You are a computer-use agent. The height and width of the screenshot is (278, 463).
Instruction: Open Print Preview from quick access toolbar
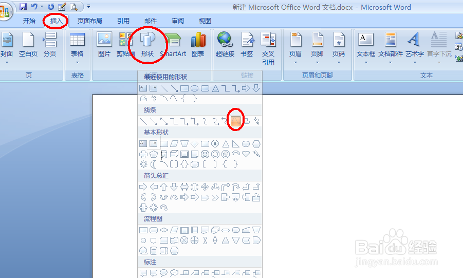tap(73, 7)
